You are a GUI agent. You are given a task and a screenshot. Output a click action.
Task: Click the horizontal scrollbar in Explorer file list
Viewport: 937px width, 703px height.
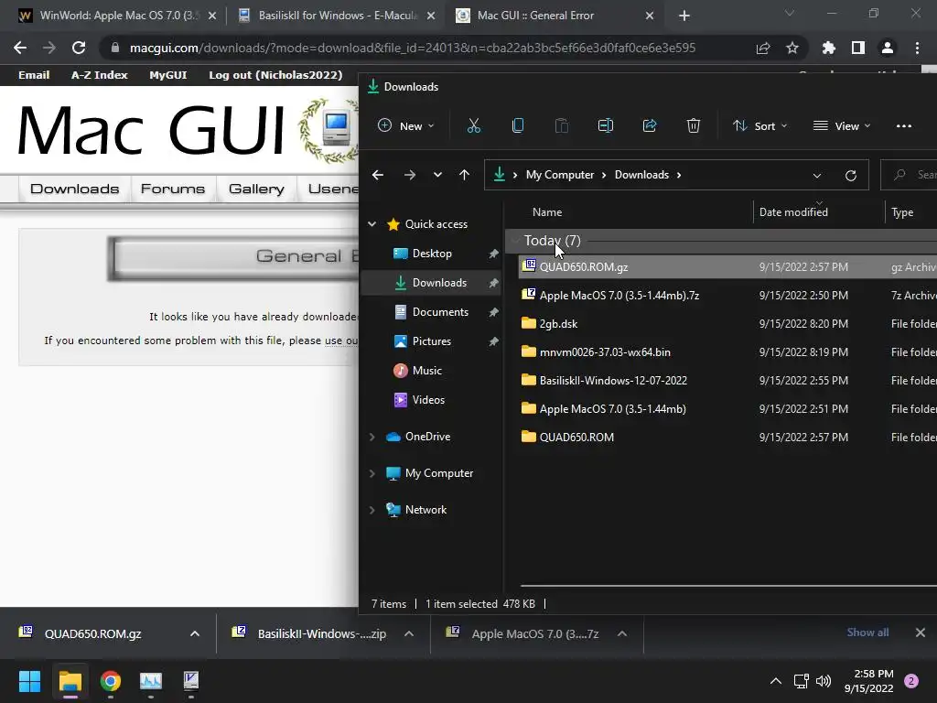tap(728, 585)
